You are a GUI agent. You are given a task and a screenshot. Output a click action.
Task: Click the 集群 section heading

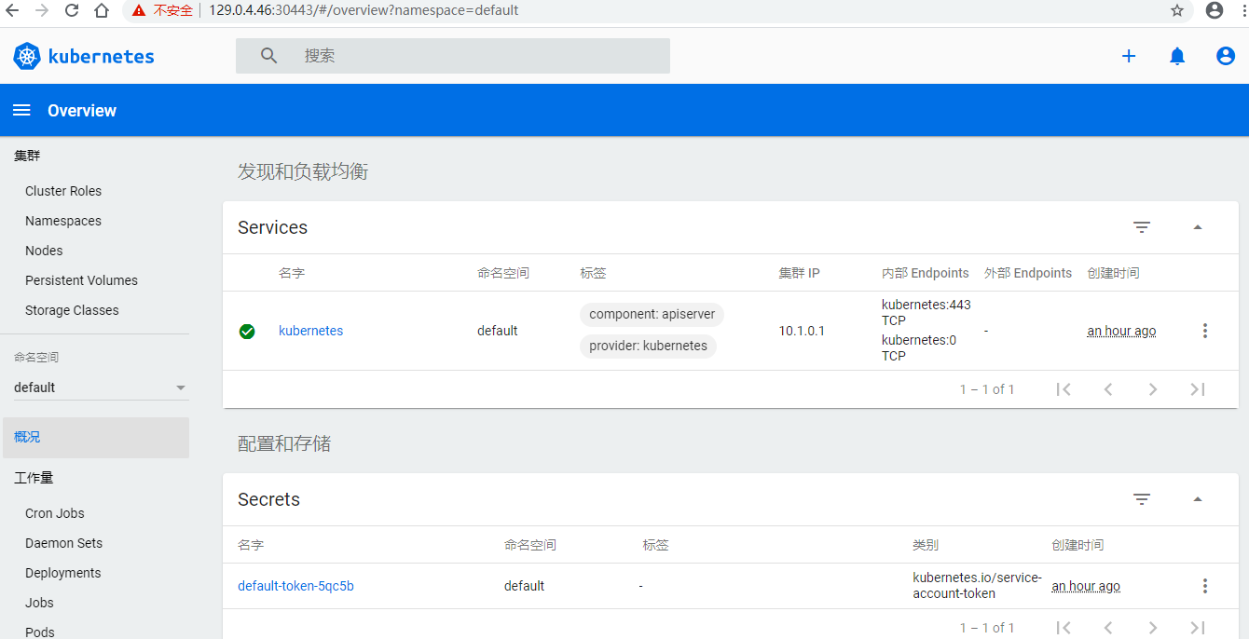coord(27,156)
